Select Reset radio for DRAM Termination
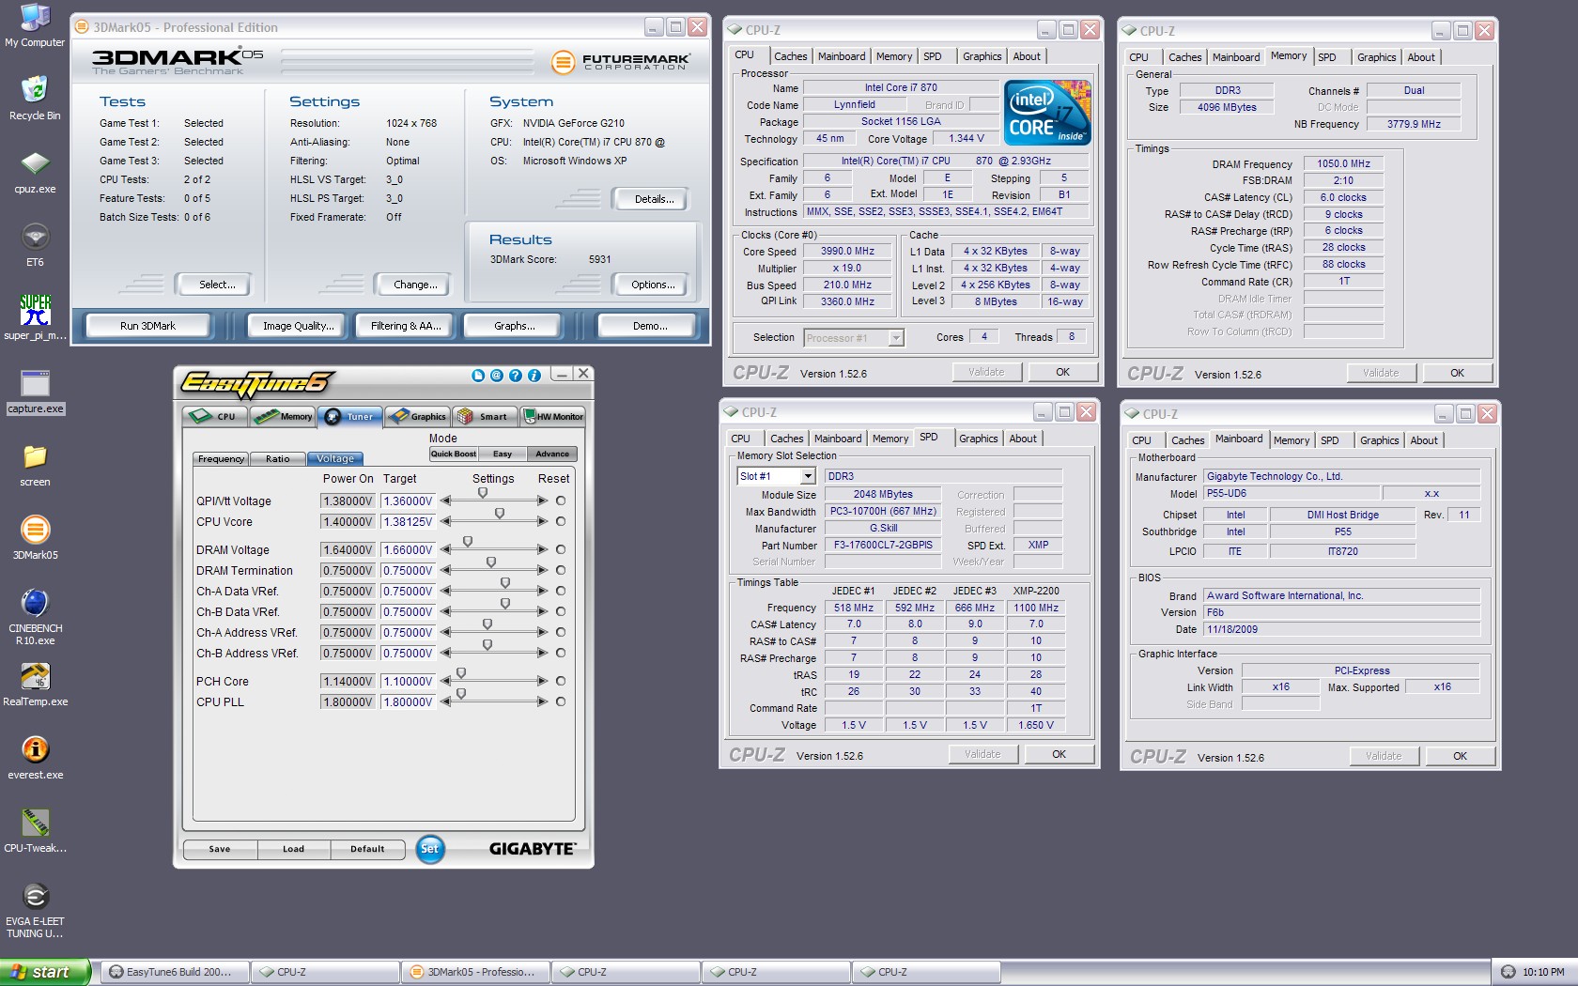The width and height of the screenshot is (1578, 986). pos(561,571)
